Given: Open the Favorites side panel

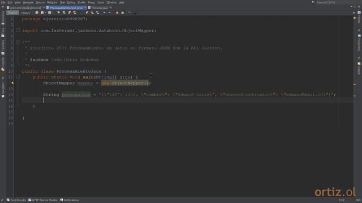Looking at the screenshot, I should point(3,47).
